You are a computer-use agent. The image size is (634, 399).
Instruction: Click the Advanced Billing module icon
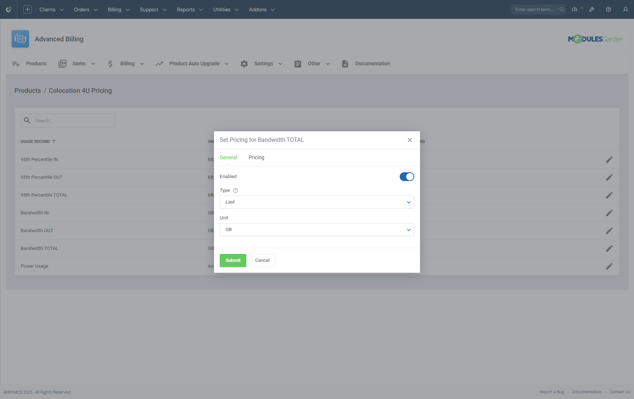(20, 39)
